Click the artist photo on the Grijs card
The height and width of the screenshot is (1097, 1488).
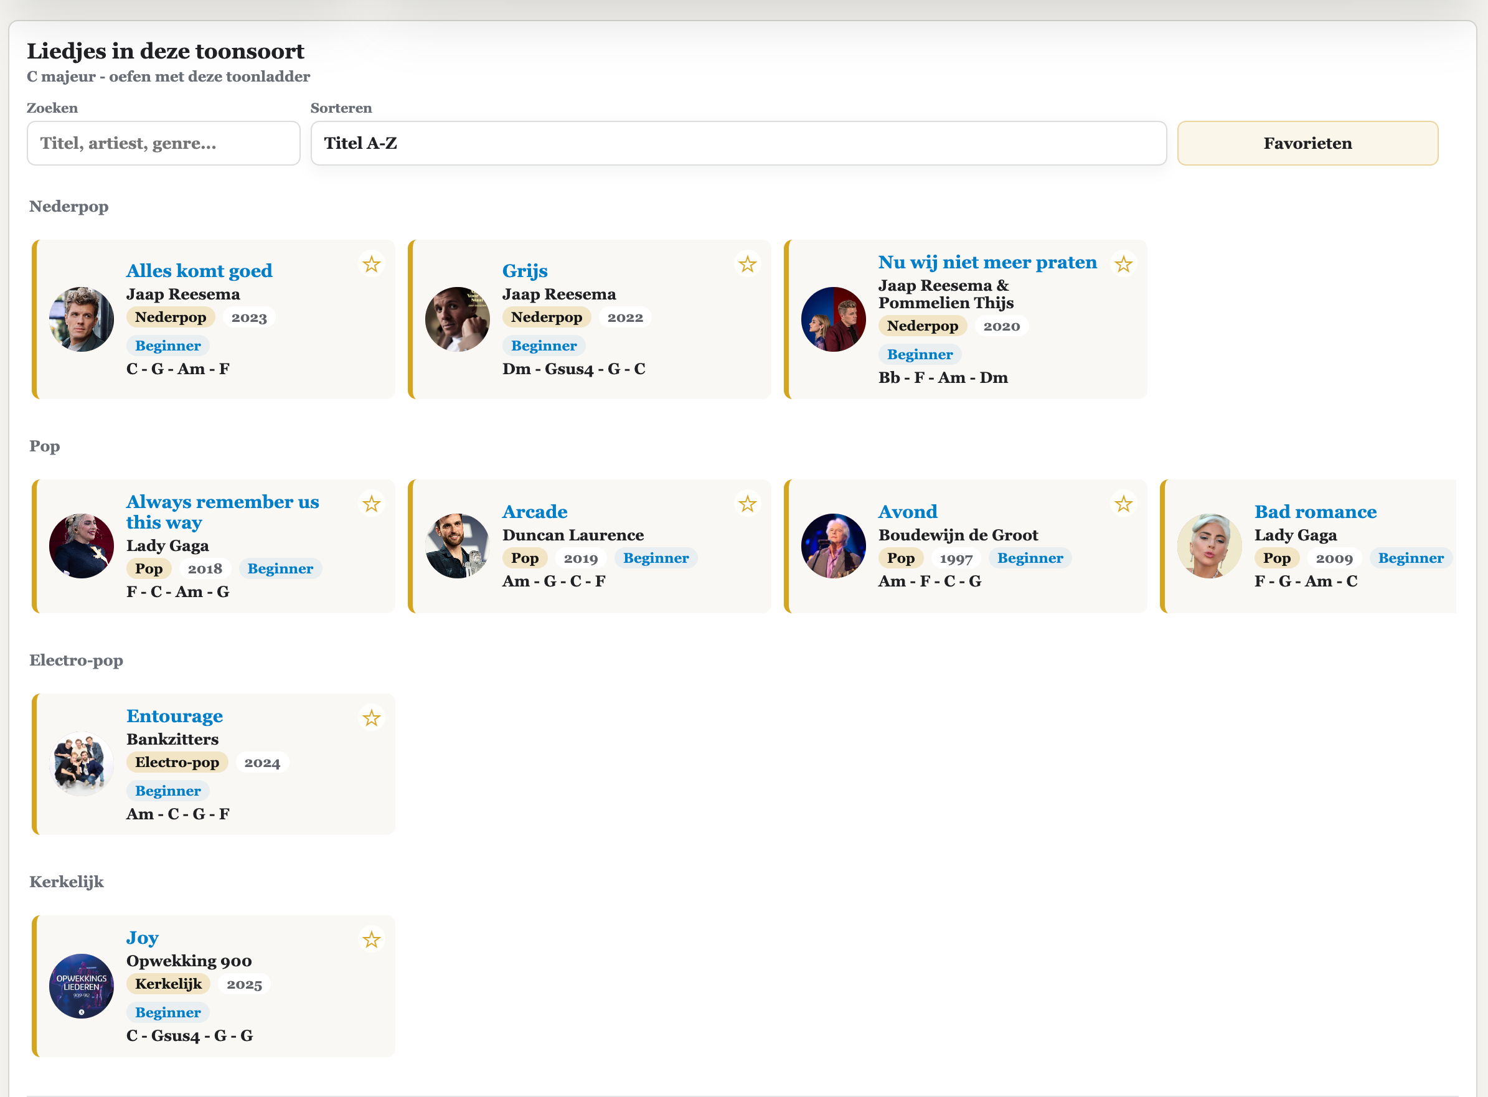458,319
